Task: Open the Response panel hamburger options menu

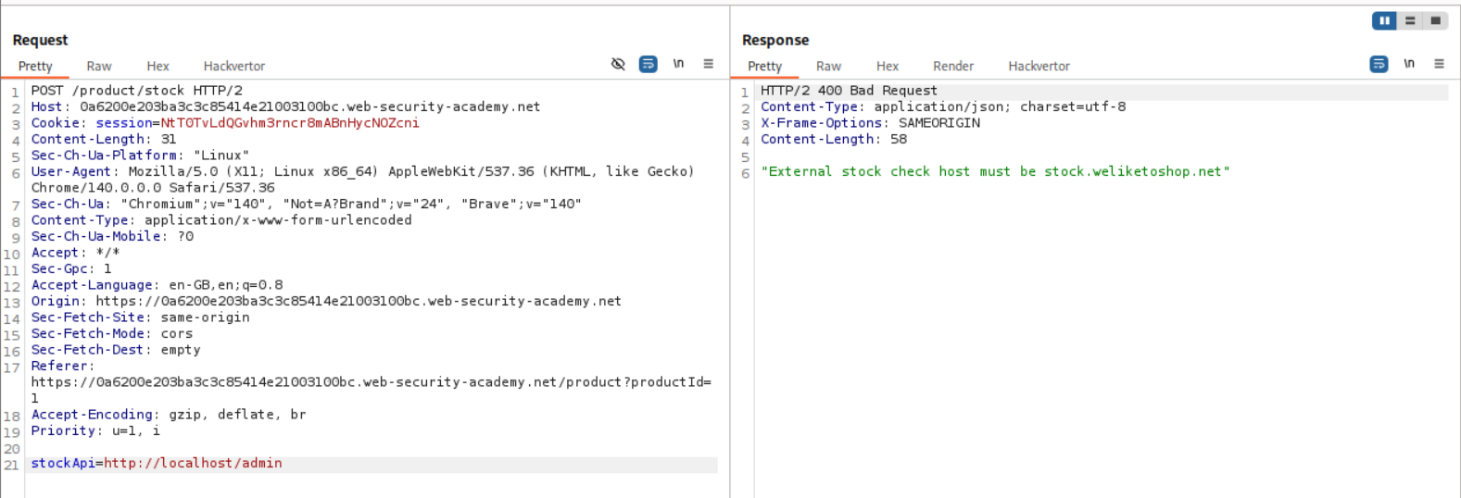Action: (x=1439, y=64)
